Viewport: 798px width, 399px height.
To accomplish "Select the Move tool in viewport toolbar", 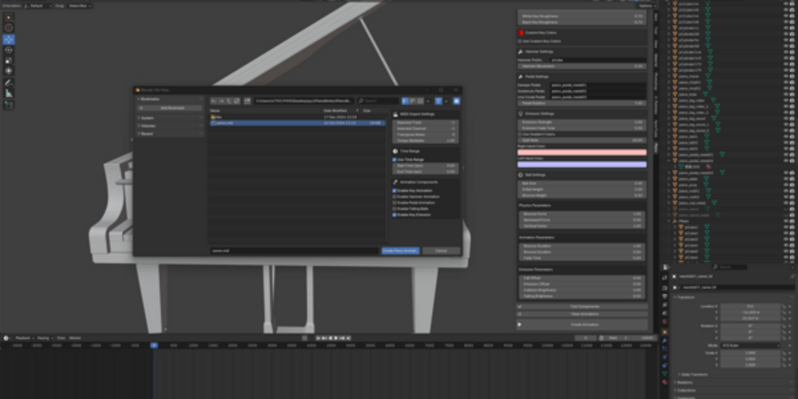I will point(9,39).
